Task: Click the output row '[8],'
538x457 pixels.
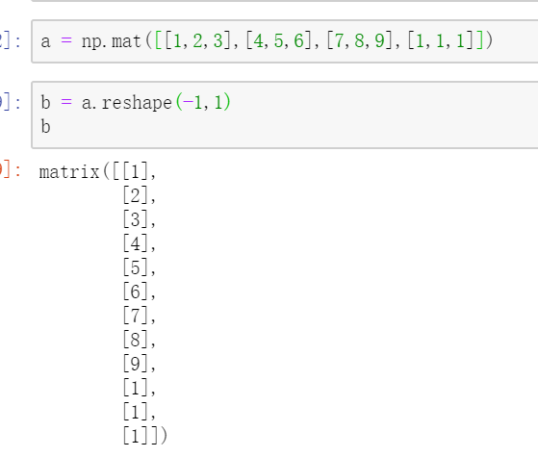Action: pos(140,340)
